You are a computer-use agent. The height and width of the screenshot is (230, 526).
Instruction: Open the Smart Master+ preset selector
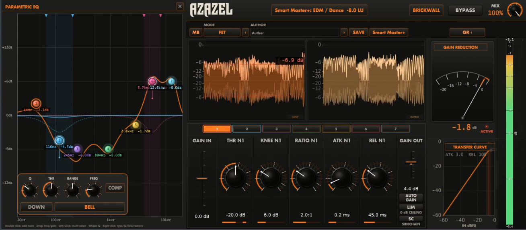click(x=319, y=10)
